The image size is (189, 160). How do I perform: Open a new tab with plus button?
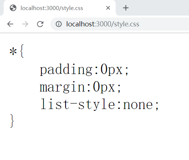pos(126,8)
